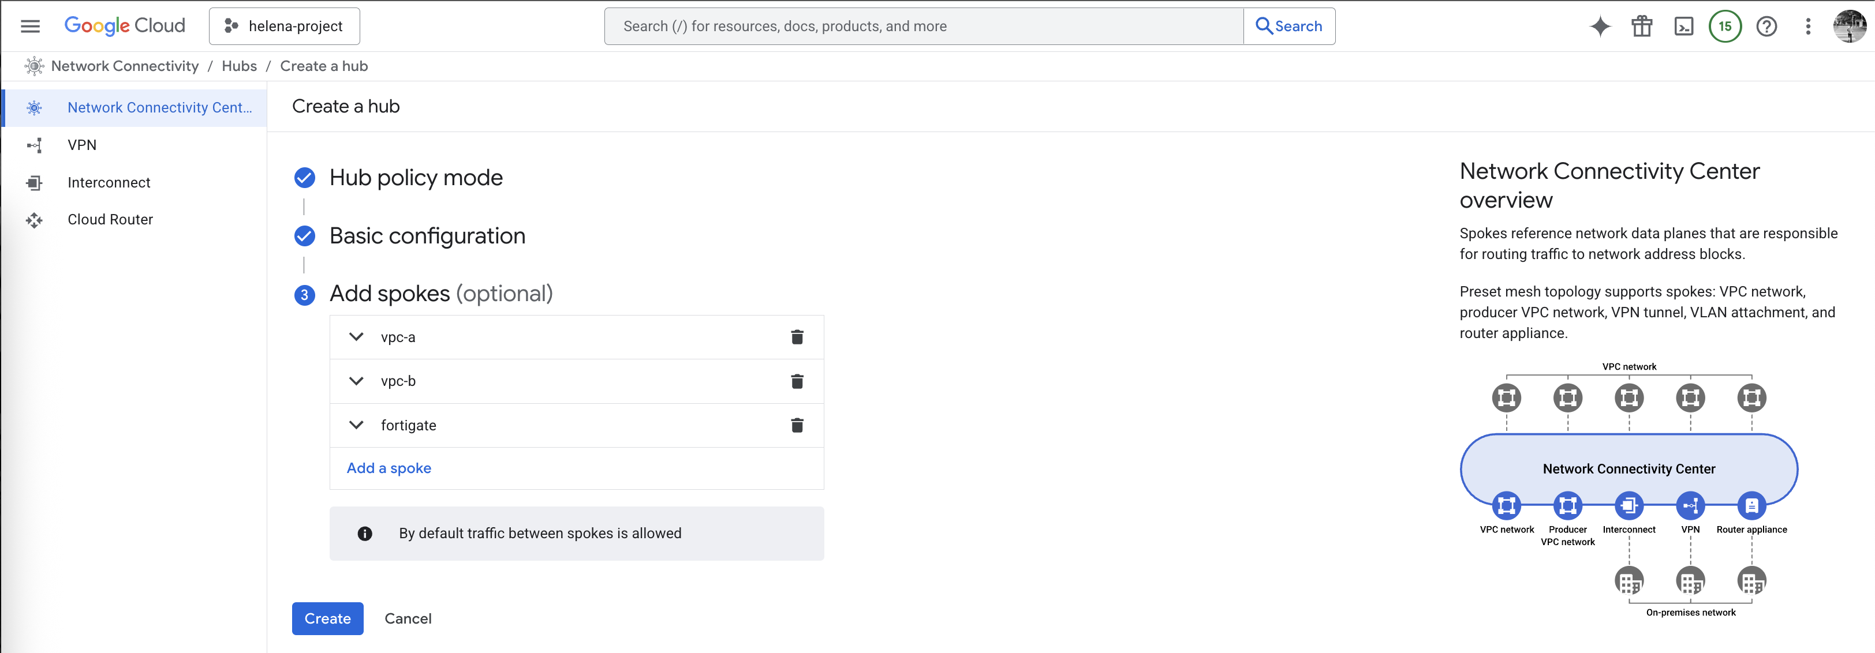Image resolution: width=1875 pixels, height=653 pixels.
Task: Open the main navigation hamburger menu
Action: coord(30,26)
